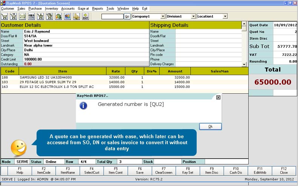Expand the Division1 dropdown

pyautogui.click(x=194, y=17)
